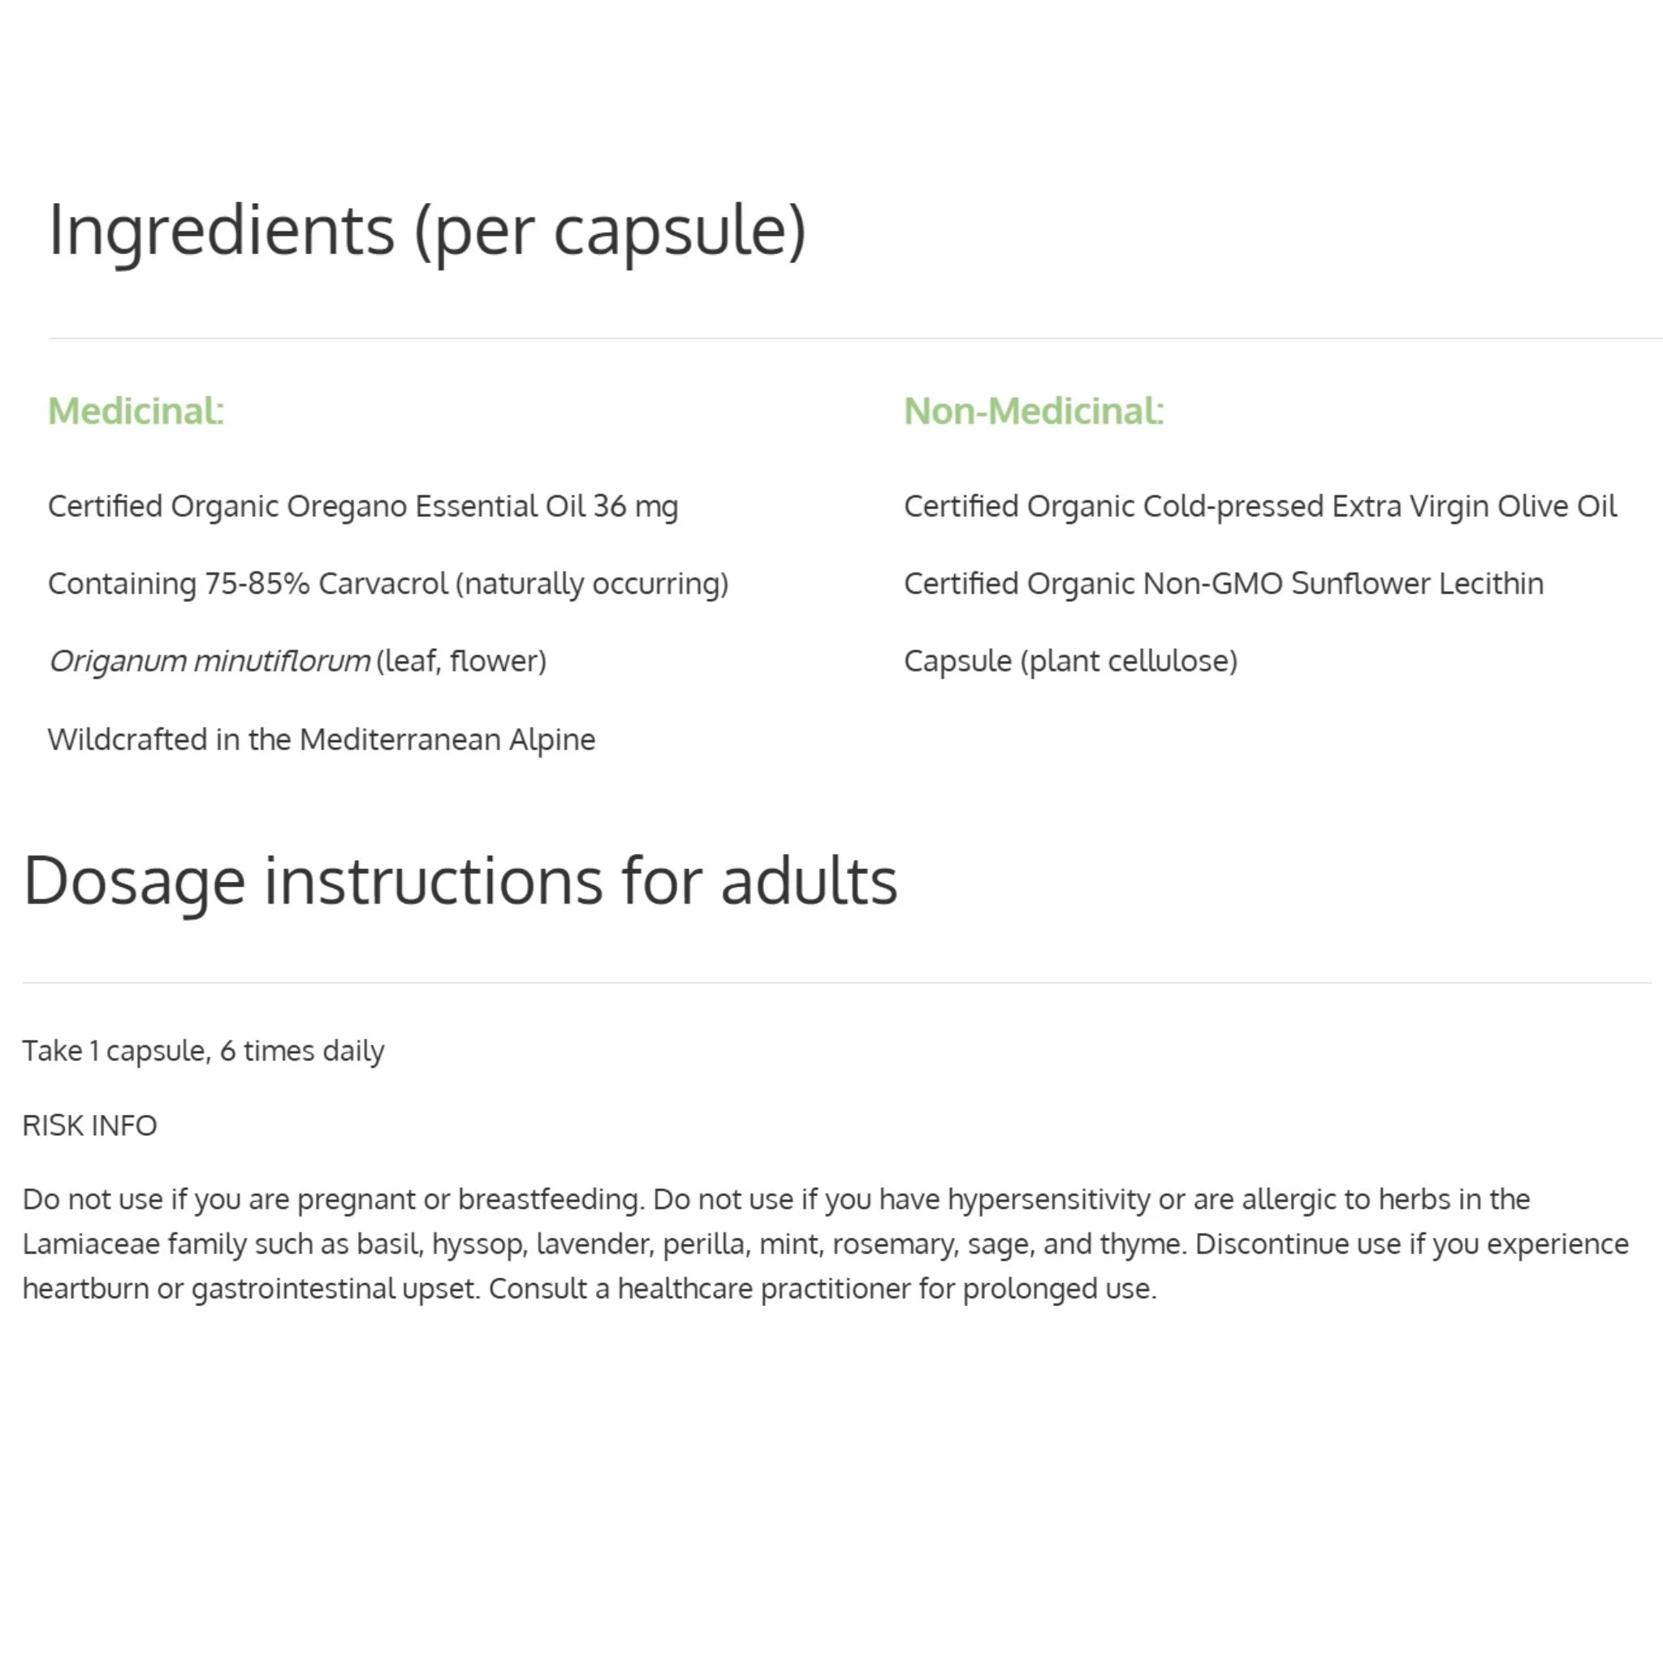Viewport: 1663px width, 1663px height.
Task: Click the 'pregnant or breastfeeding' warning sentence
Action: pos(334,1200)
